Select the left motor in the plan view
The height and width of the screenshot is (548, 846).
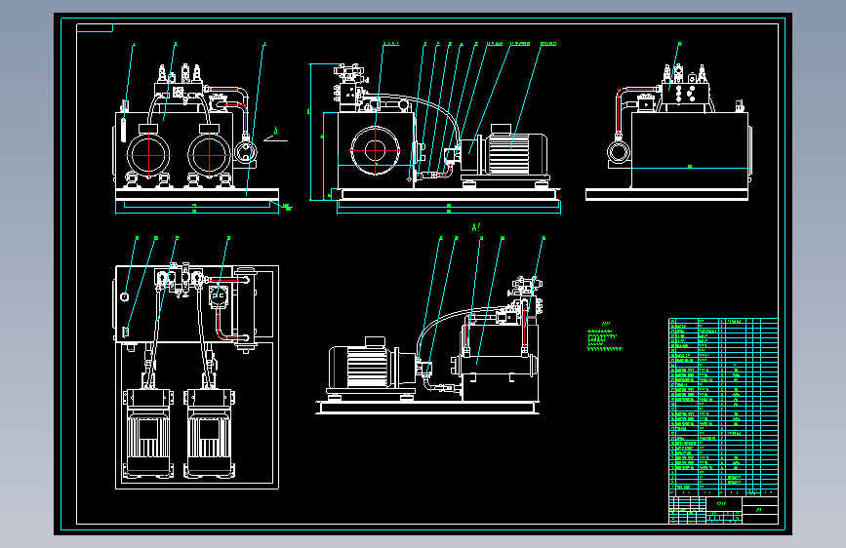tap(148, 434)
